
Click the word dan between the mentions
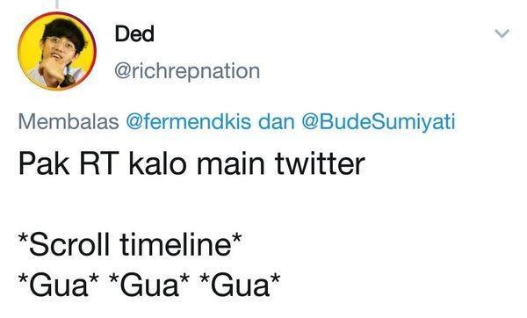[x=277, y=122]
